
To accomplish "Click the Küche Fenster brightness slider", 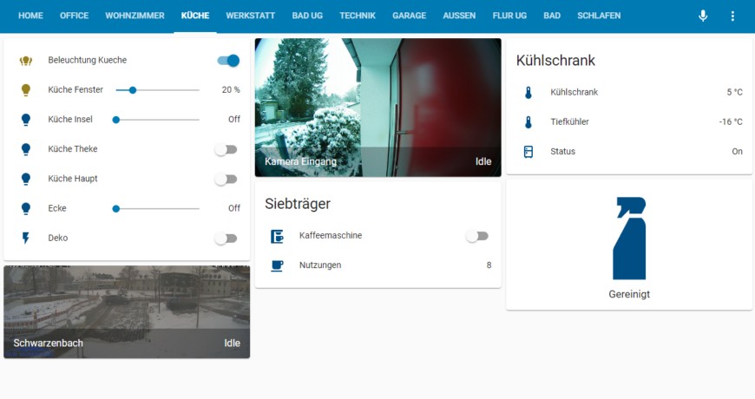I will tap(165, 90).
